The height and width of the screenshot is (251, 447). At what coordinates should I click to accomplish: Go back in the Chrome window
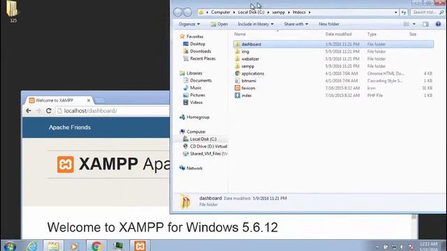[x=28, y=111]
